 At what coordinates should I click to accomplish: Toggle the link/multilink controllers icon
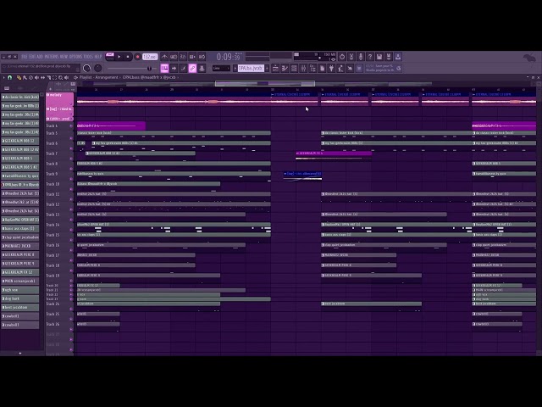[x=192, y=68]
